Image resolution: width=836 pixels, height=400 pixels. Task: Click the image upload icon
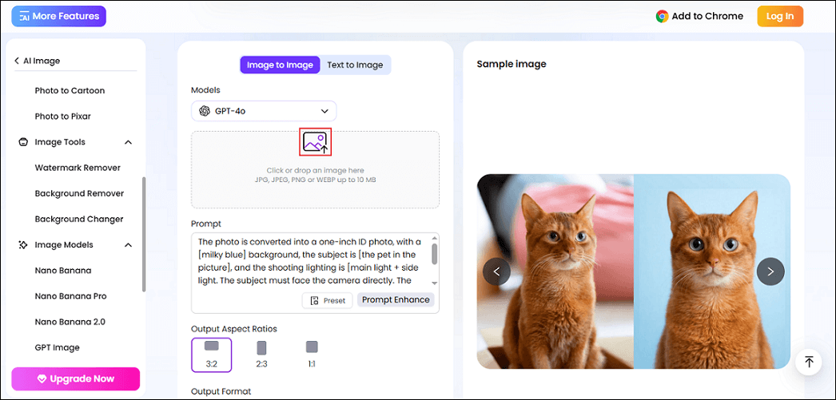point(315,142)
